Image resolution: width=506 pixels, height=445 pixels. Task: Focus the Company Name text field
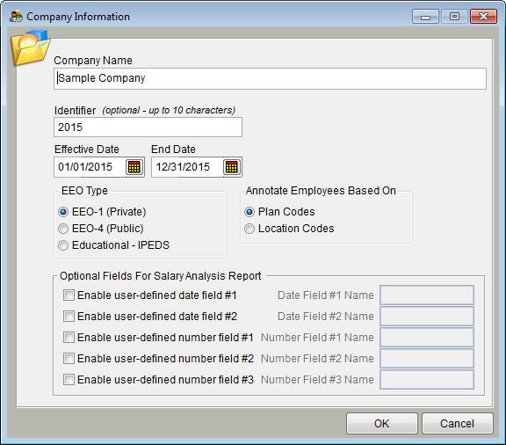click(270, 78)
